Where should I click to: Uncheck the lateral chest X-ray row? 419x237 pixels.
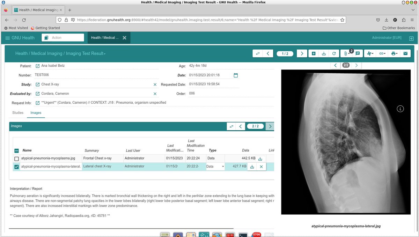click(16, 166)
